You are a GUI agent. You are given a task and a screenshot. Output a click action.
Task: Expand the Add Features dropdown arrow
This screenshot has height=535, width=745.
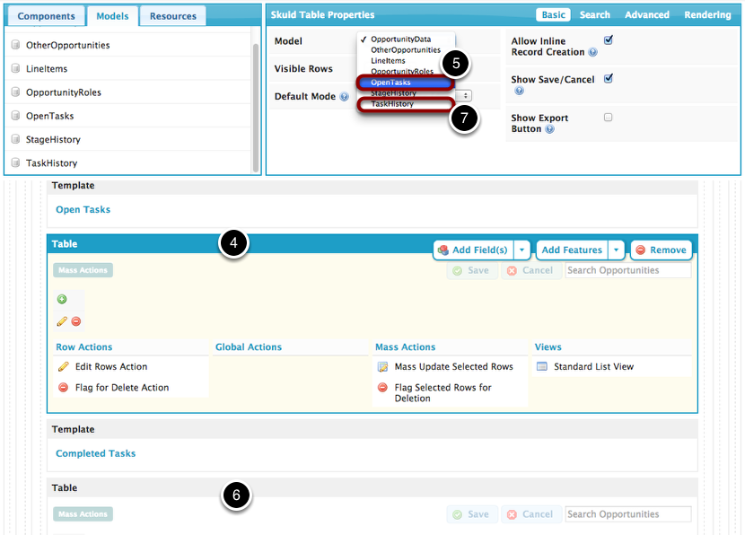click(x=617, y=250)
